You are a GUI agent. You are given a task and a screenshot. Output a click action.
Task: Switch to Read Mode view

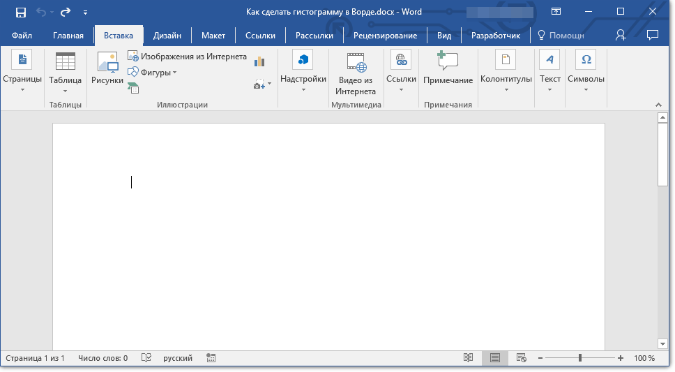(x=469, y=358)
